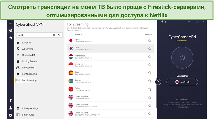This screenshot has height=119, width=214.
Task: Open the shield privacy icon in the sidebar
Action: pyautogui.click(x=11, y=38)
